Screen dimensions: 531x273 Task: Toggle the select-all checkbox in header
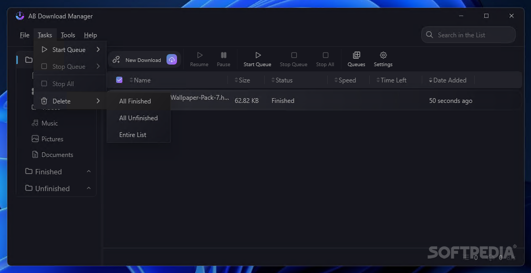[119, 80]
